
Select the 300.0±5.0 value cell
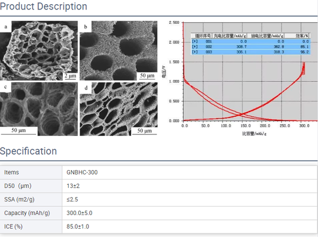(190, 213)
